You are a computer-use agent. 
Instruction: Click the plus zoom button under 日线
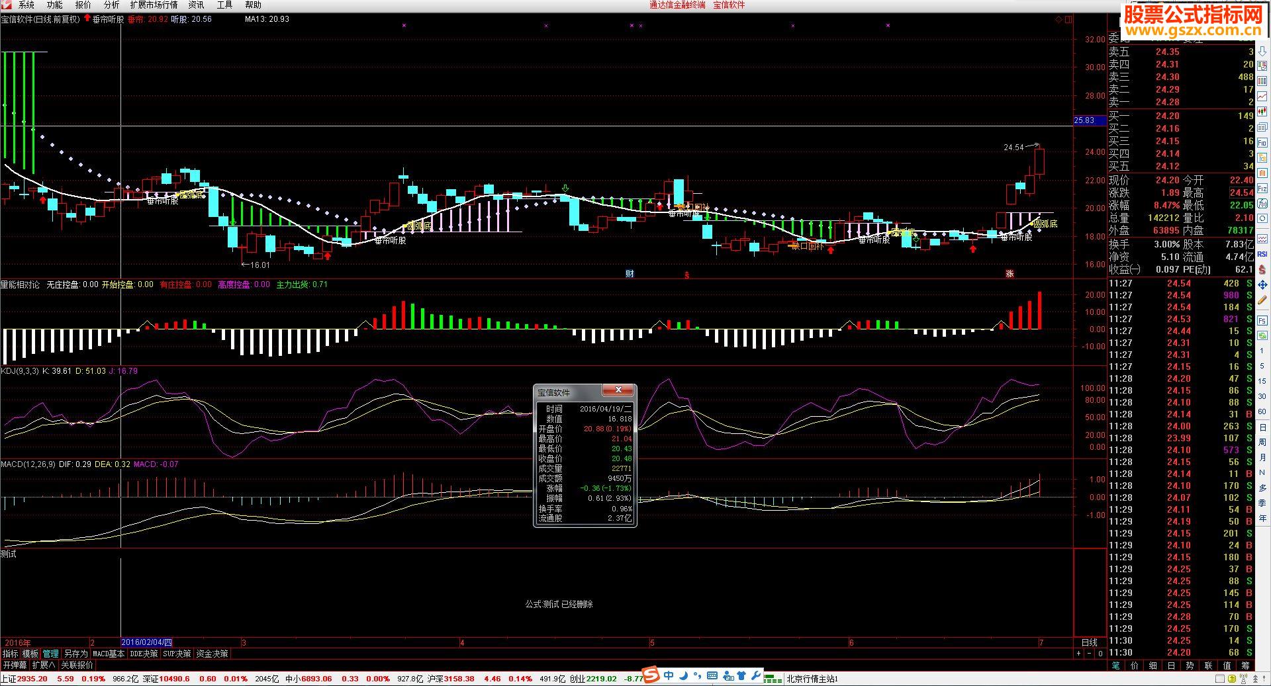tap(1079, 654)
